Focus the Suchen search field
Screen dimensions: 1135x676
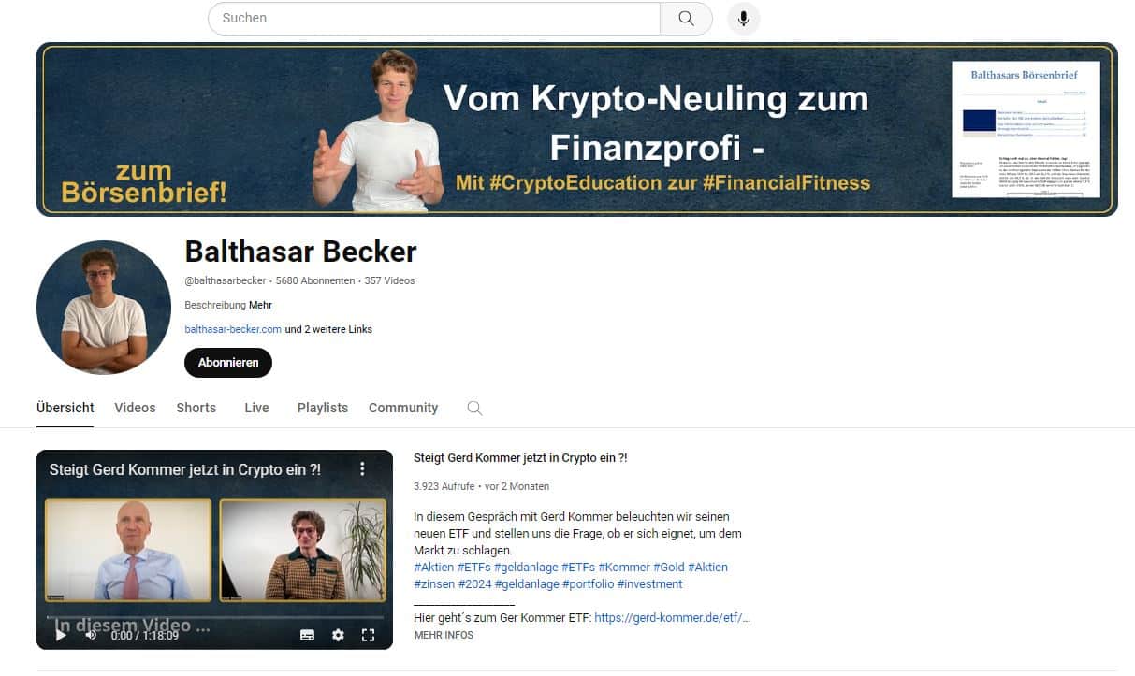(x=434, y=19)
